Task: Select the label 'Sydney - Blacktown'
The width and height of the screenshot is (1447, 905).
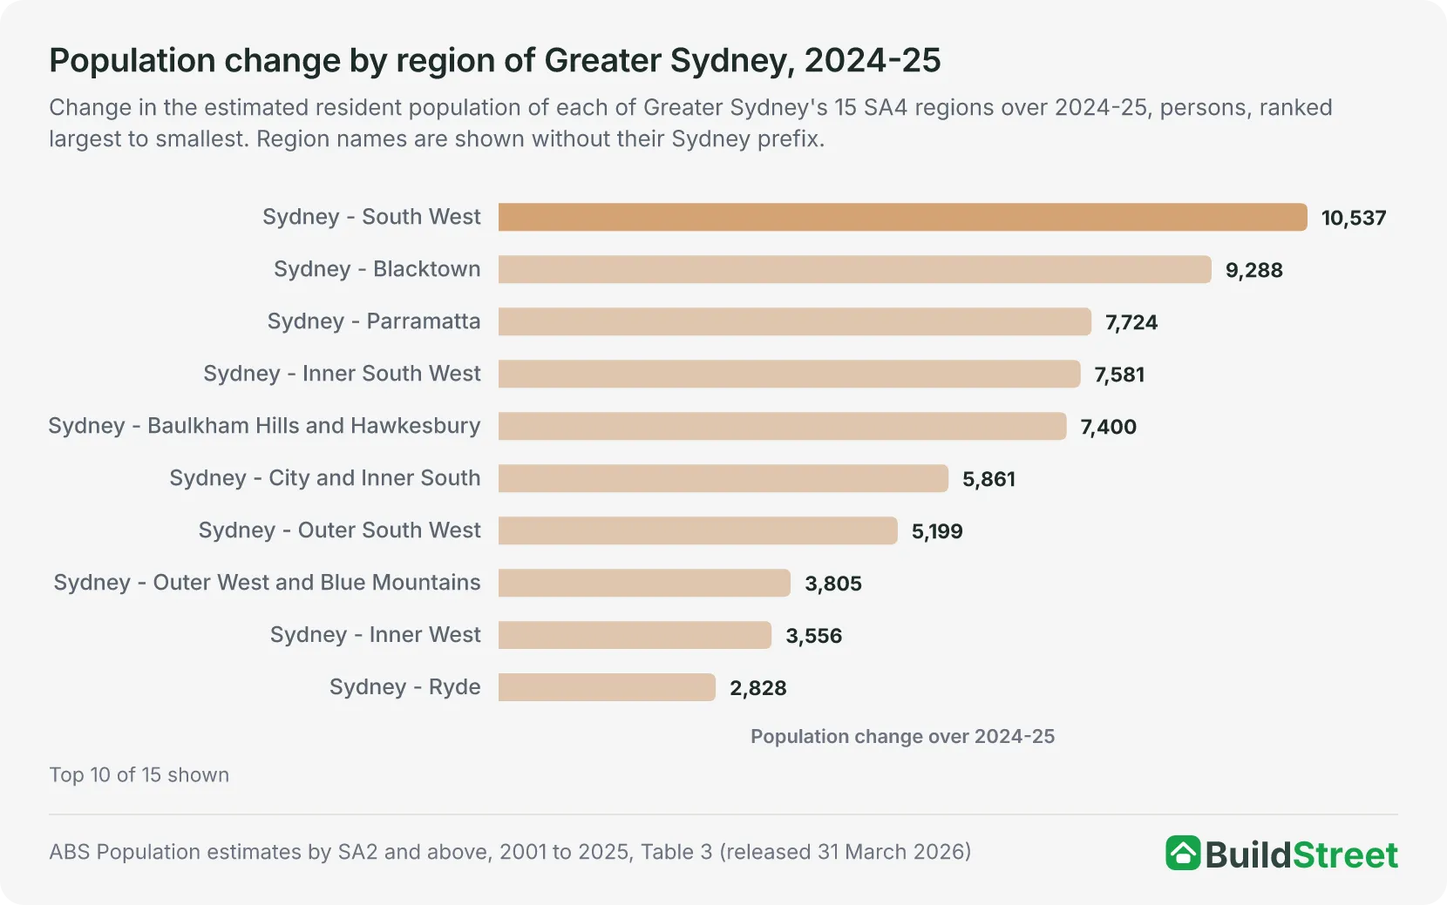Action: pos(377,269)
